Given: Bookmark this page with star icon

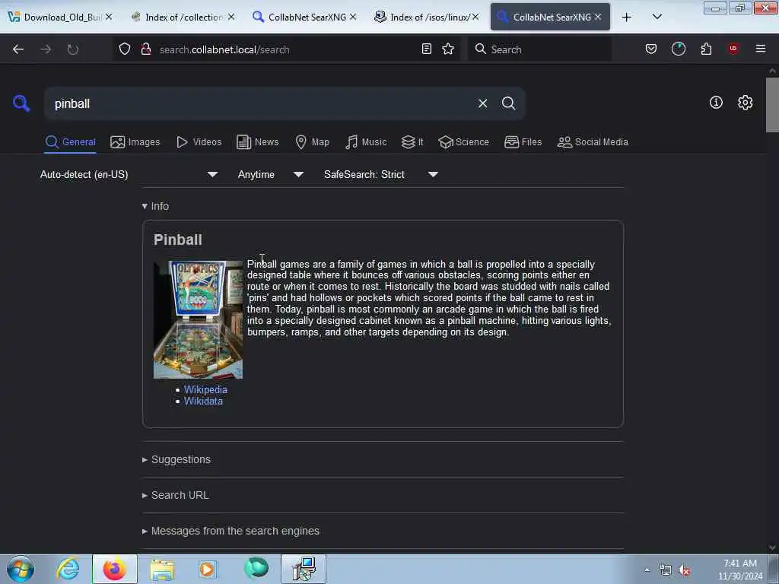Looking at the screenshot, I should 448,49.
